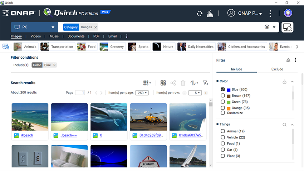Click the orange color swatch
304x171 pixels.
tap(229, 108)
